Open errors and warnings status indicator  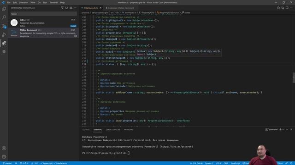pyautogui.click(x=24, y=163)
